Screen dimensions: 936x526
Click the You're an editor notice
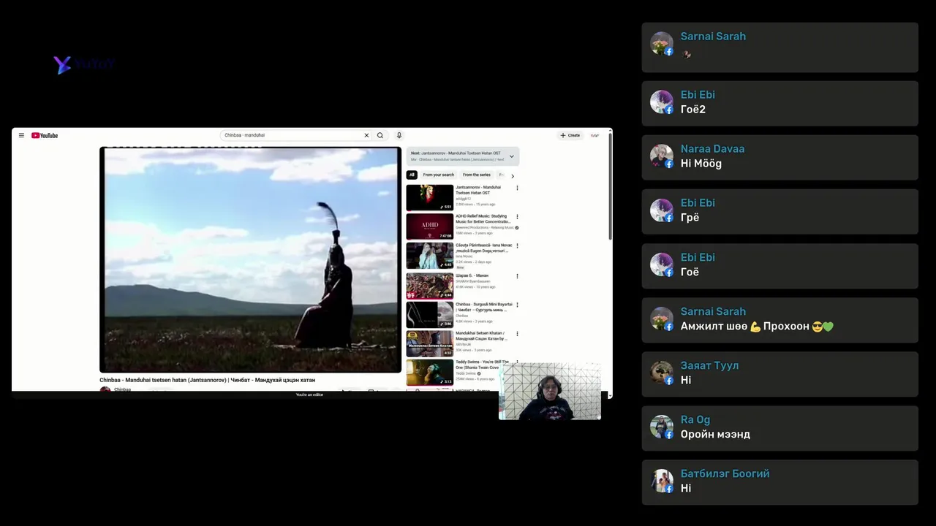pyautogui.click(x=309, y=394)
